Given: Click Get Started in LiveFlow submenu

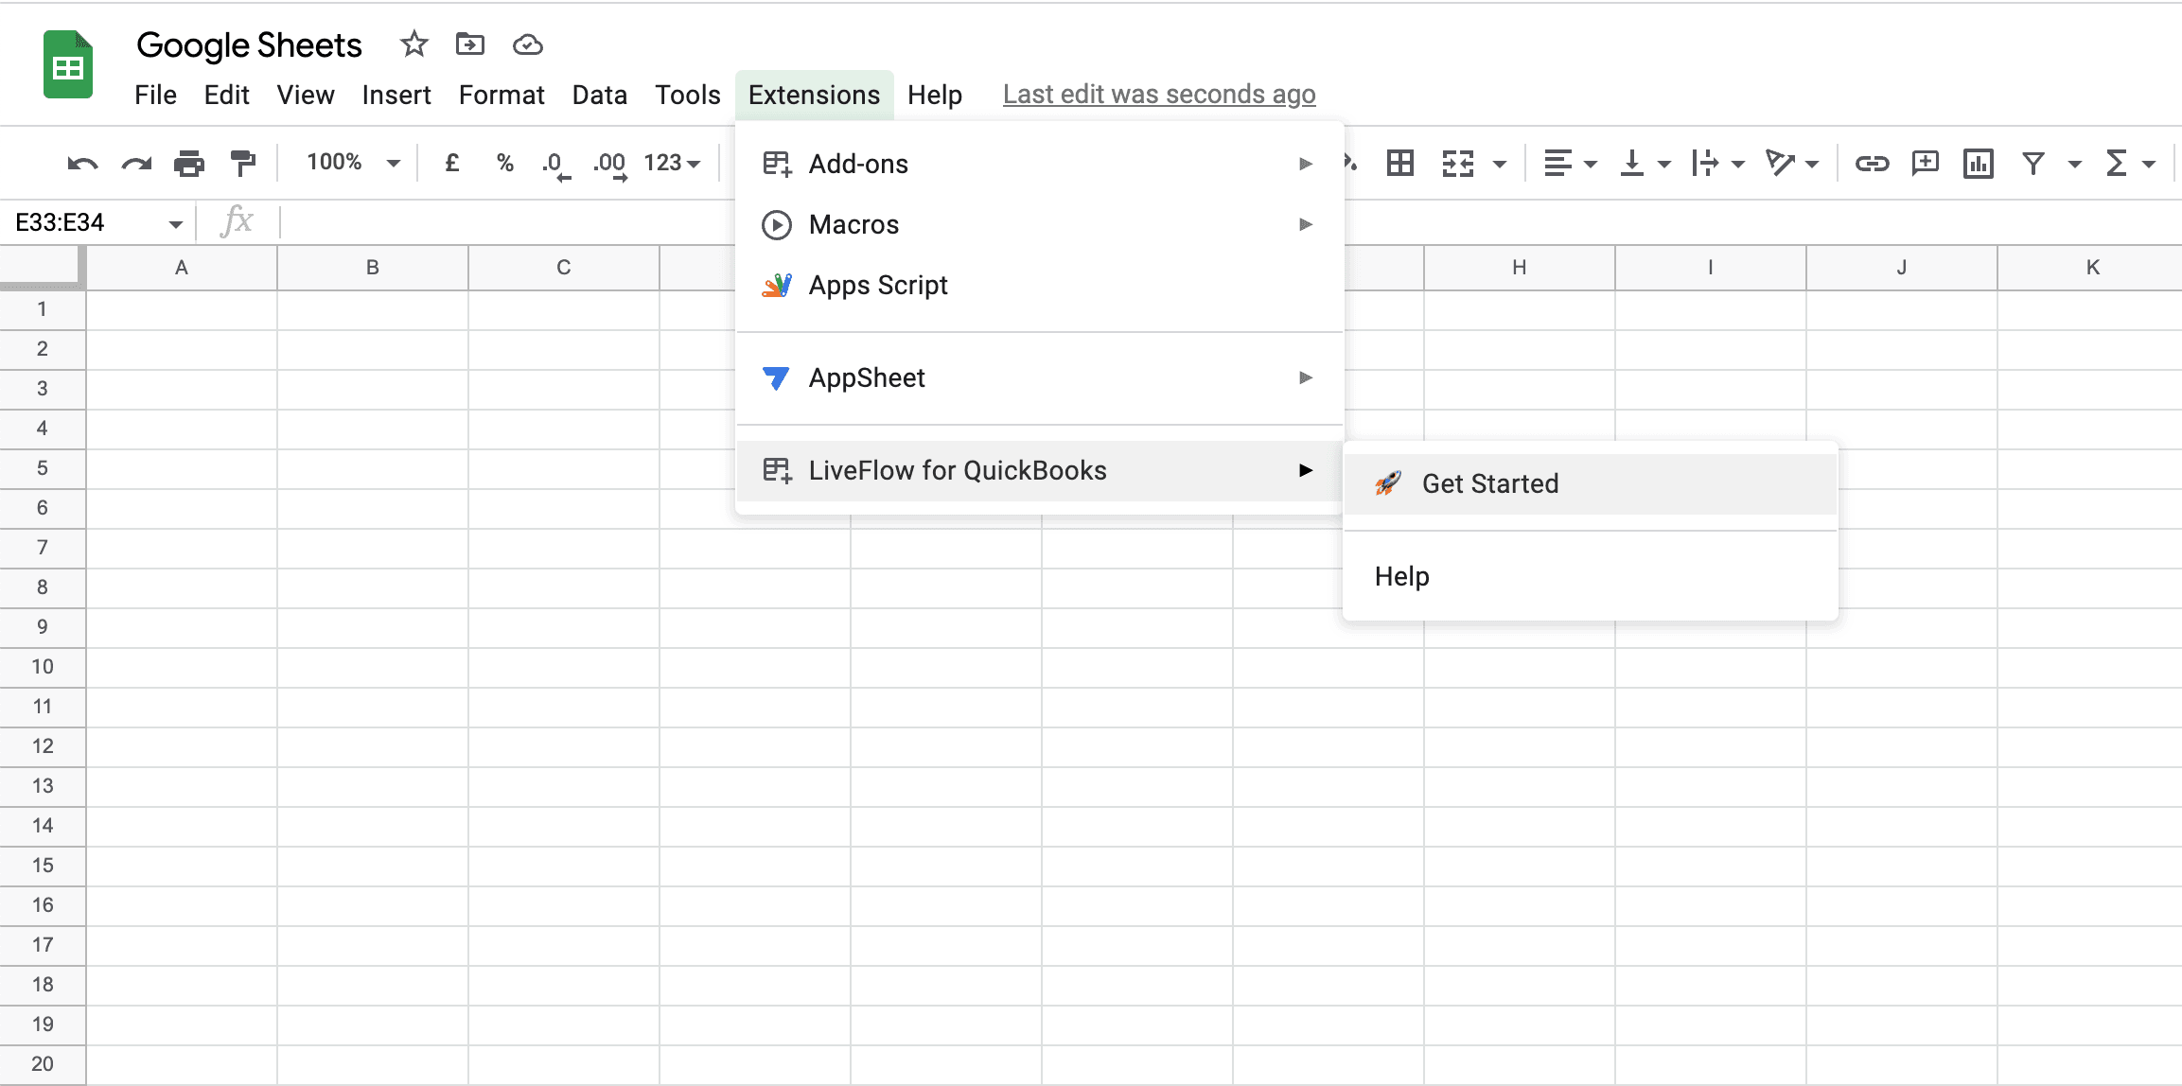Looking at the screenshot, I should (1590, 483).
